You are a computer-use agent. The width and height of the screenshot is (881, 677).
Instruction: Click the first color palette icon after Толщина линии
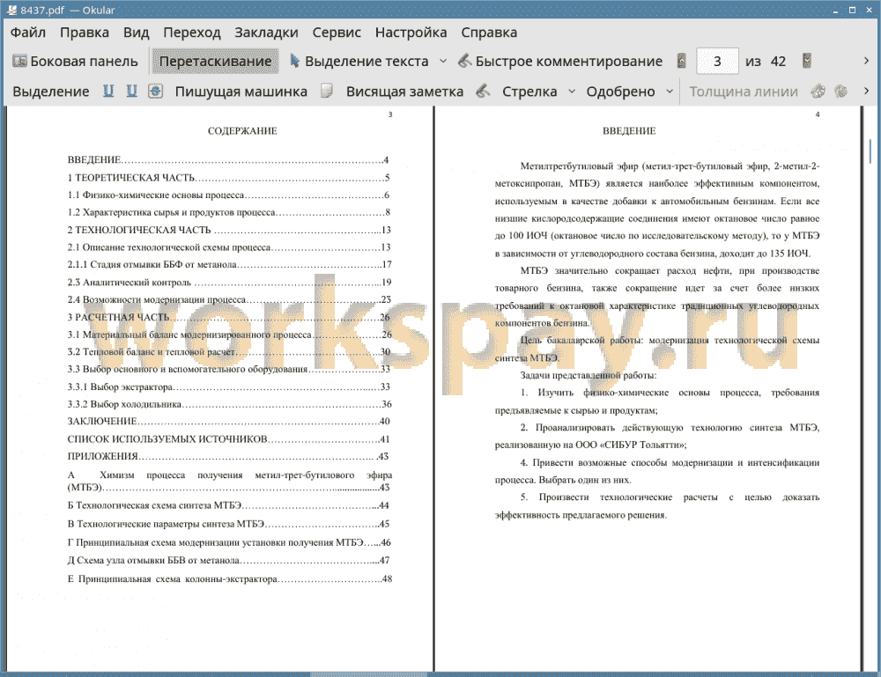click(x=818, y=91)
